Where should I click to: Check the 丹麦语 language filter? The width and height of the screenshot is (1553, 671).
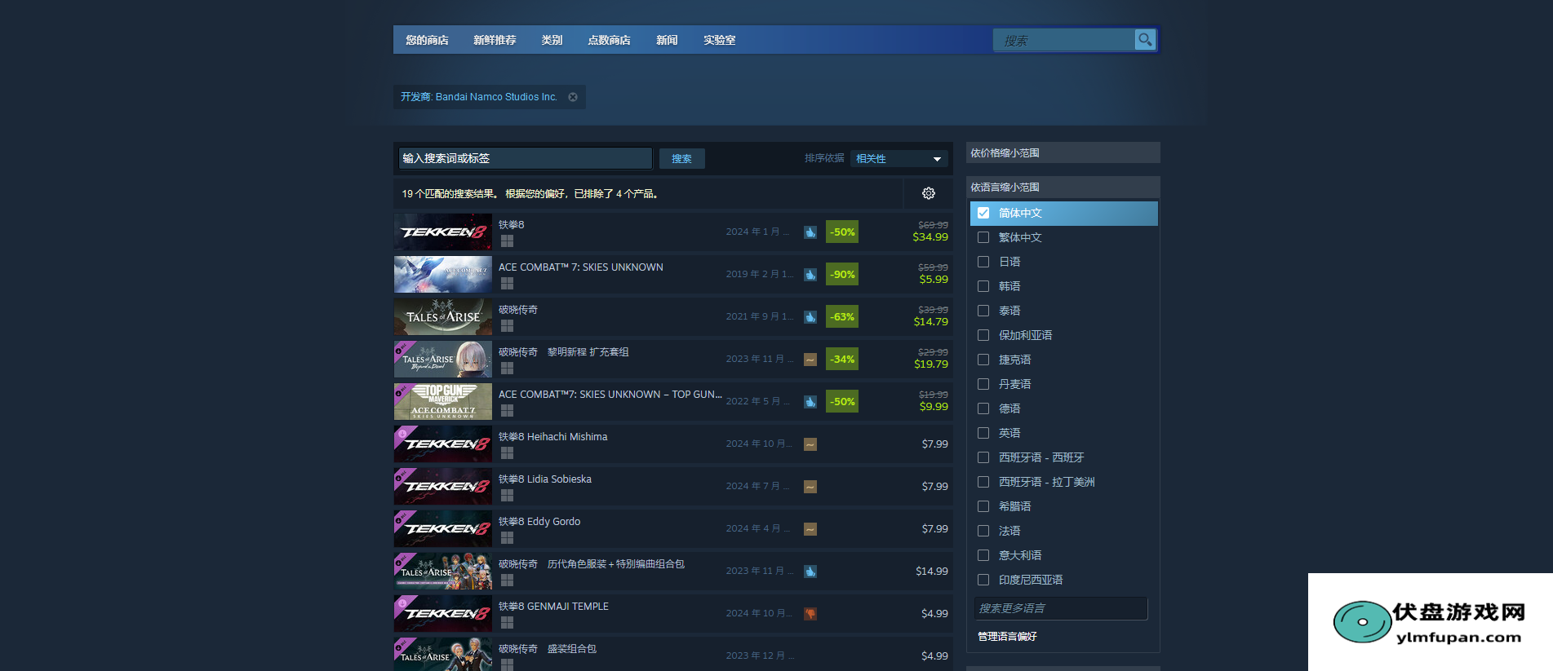[x=983, y=384]
